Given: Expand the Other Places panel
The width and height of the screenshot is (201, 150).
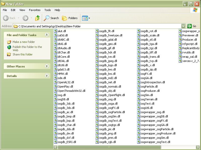Looking at the screenshot, I should (47, 66).
